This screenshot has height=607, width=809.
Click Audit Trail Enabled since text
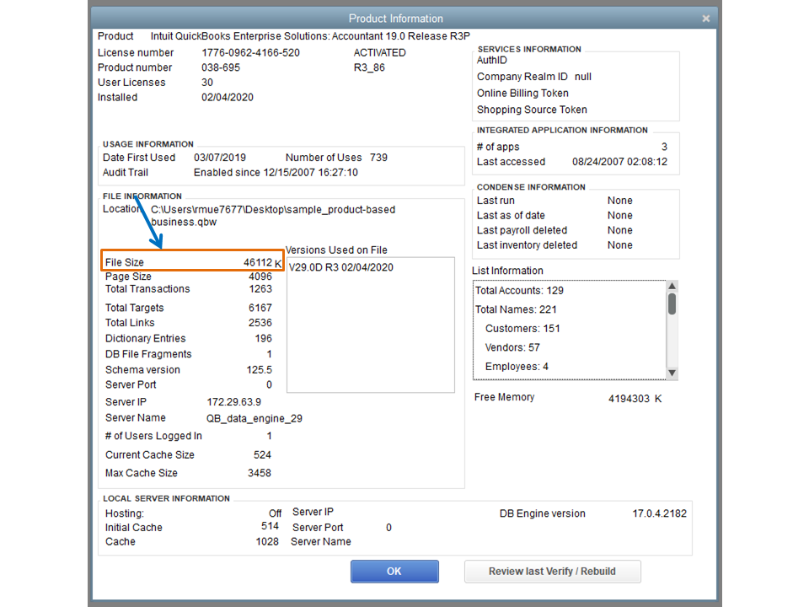(276, 172)
